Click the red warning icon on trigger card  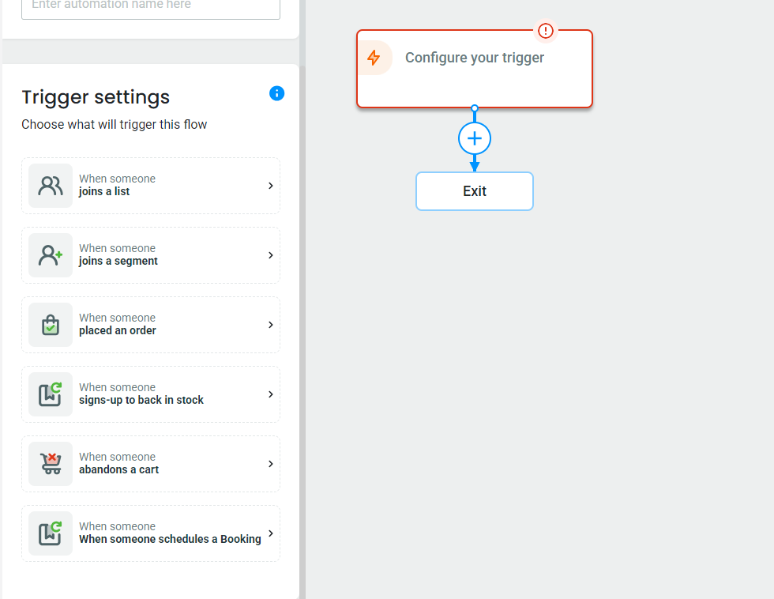[x=546, y=31]
